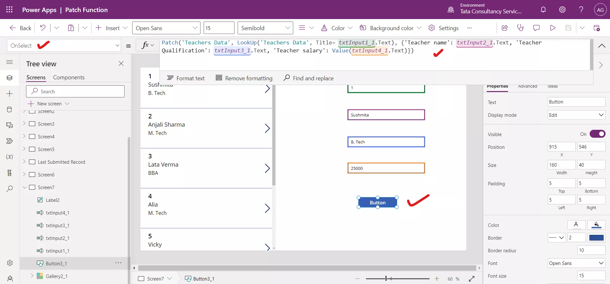Click the AG account avatar
This screenshot has height=284, width=610.
(x=600, y=10)
